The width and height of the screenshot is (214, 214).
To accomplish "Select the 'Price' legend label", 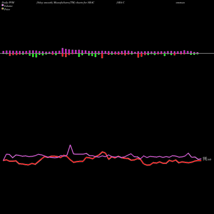I will click(x=7, y=9).
